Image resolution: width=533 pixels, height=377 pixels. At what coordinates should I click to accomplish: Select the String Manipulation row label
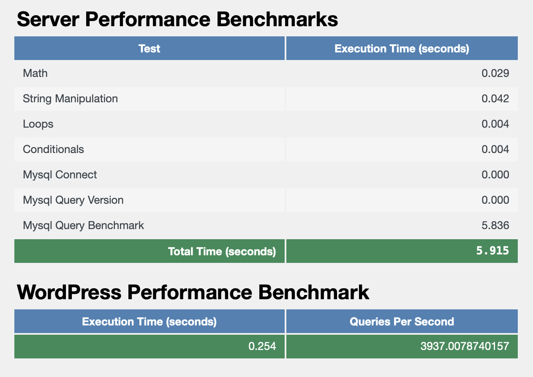point(70,99)
